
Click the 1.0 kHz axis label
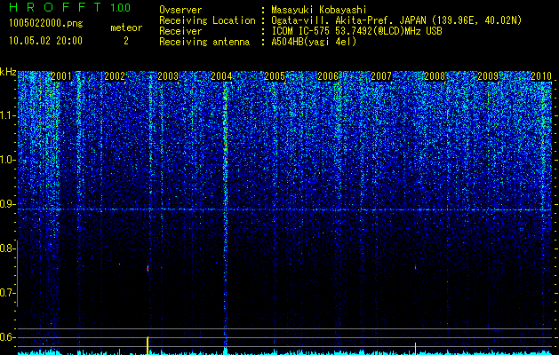click(x=8, y=161)
